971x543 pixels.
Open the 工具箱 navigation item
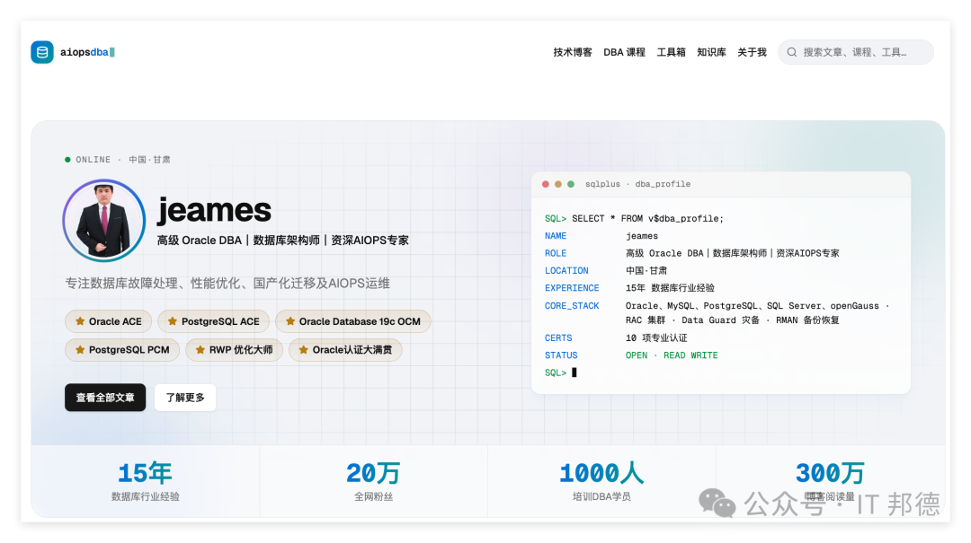point(672,53)
